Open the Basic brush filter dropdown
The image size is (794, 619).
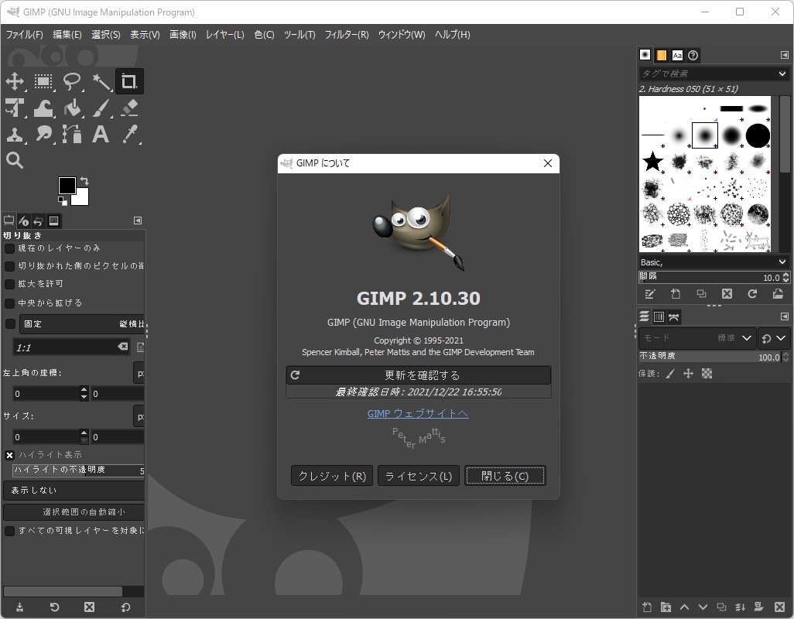tap(712, 262)
